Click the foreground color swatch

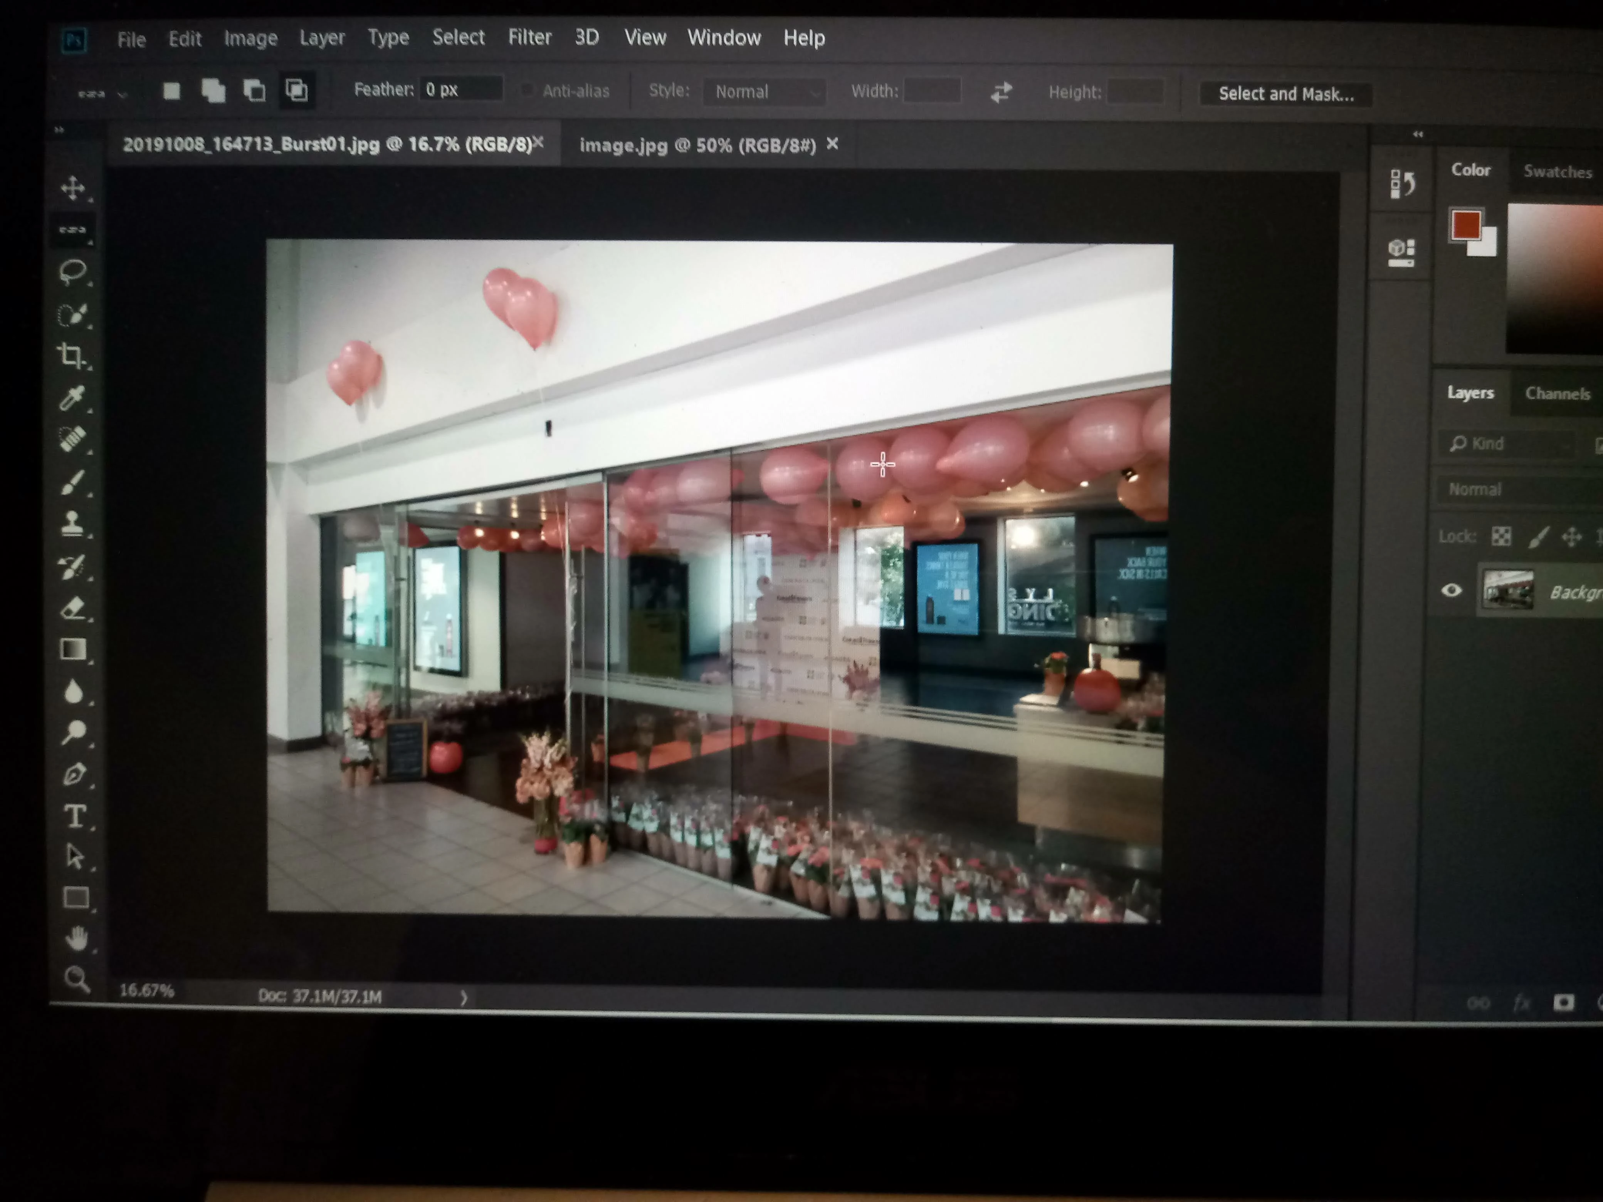coord(1465,225)
